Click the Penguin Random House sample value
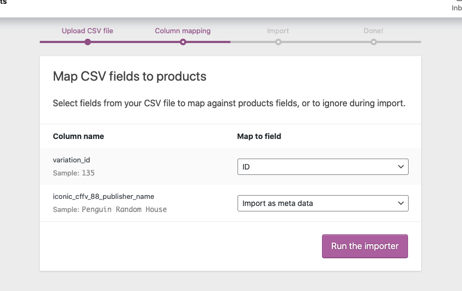The width and height of the screenshot is (462, 291). 124,209
